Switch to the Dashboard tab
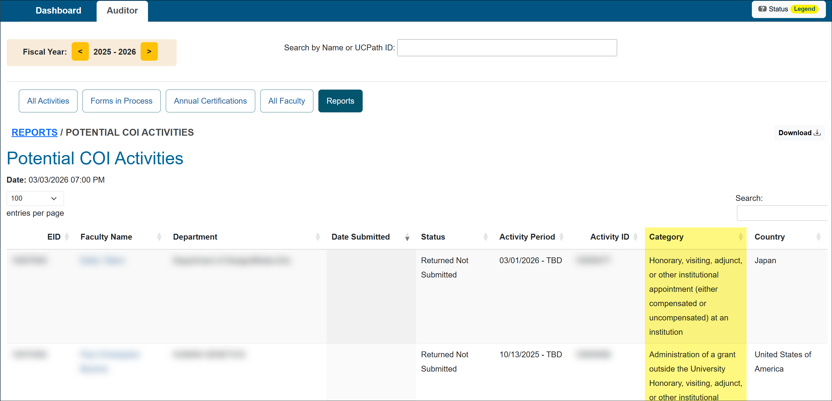The width and height of the screenshot is (832, 401). [x=58, y=11]
